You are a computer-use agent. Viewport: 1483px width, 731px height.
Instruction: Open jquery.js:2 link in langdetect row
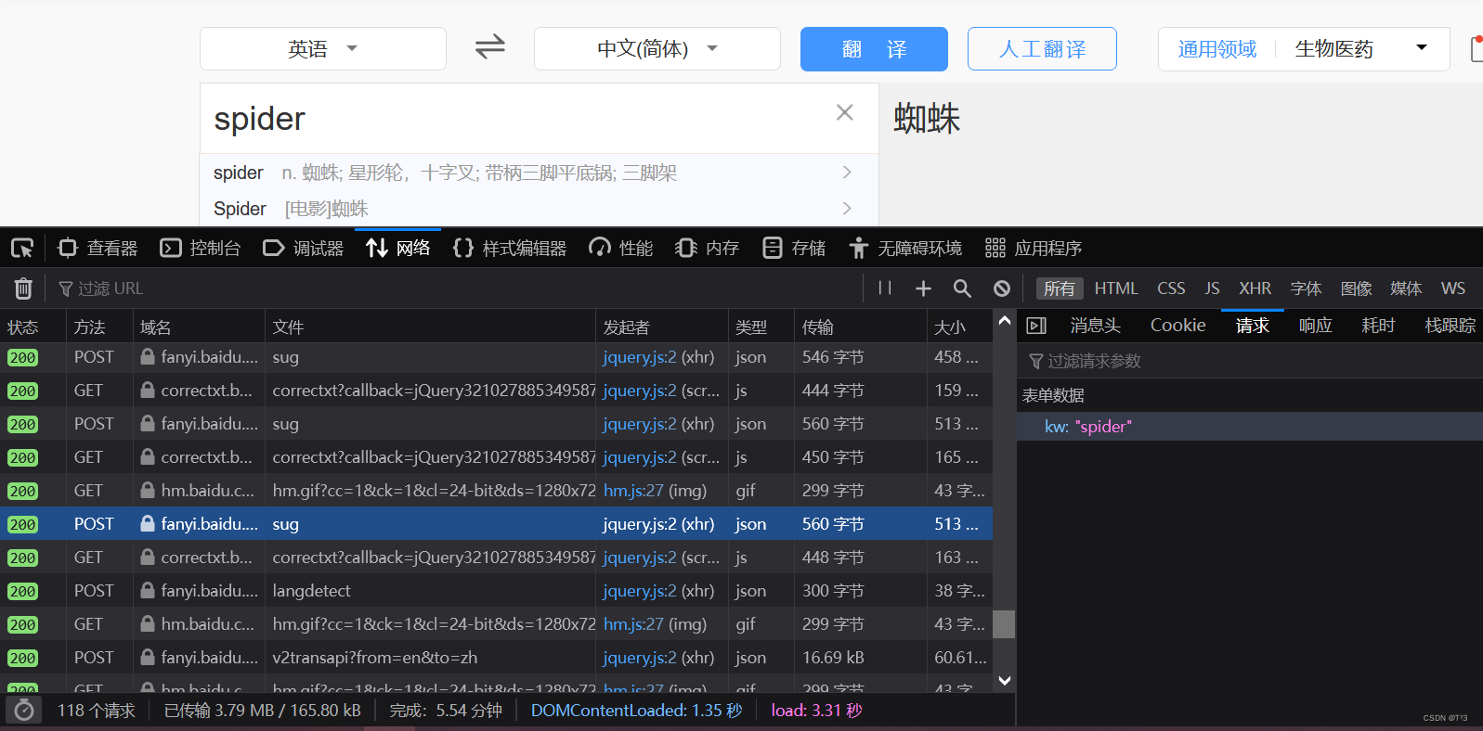coord(640,591)
